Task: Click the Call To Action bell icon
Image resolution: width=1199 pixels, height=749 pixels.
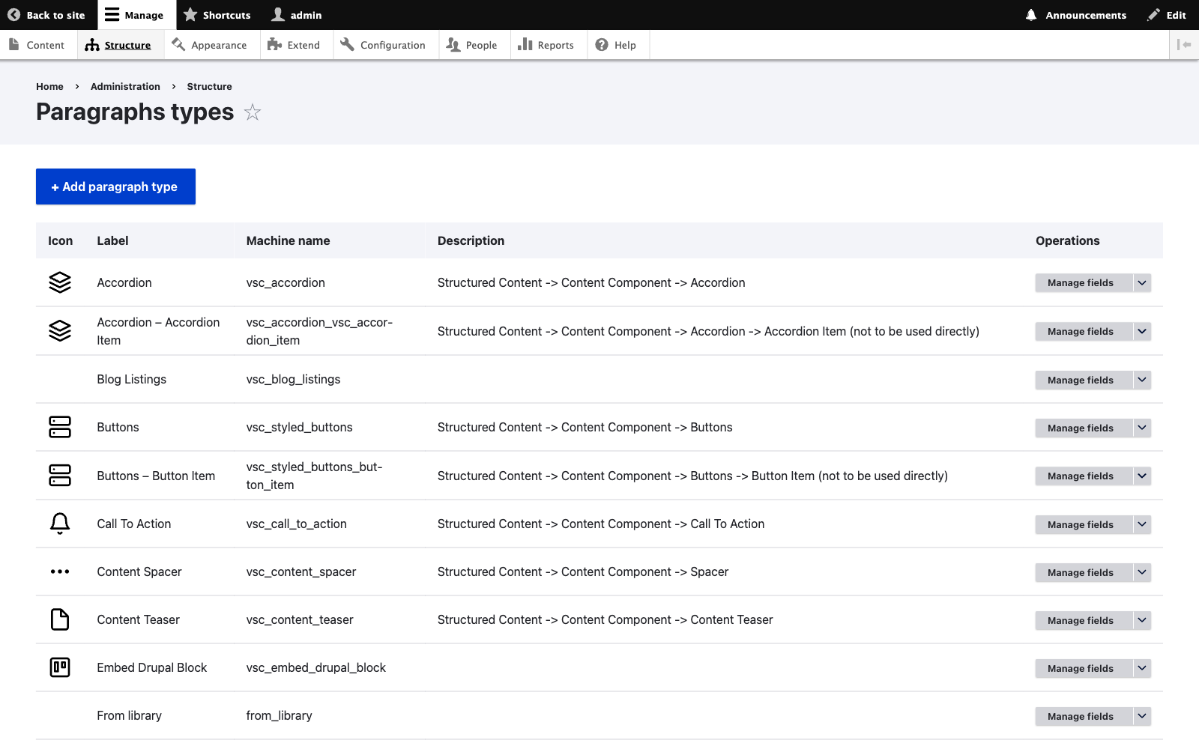Action: click(60, 524)
